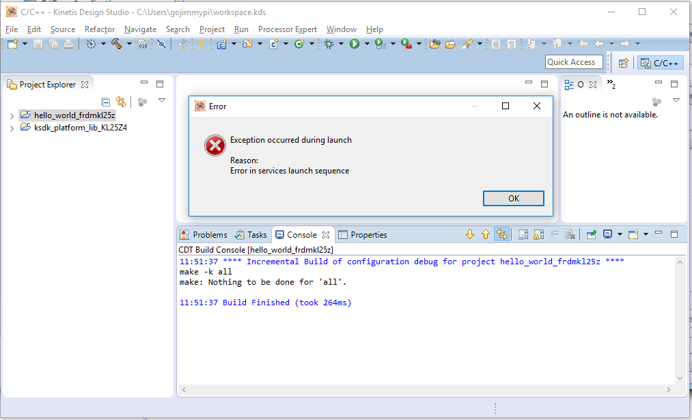Click the Last Edit Location icon
The image size is (692, 420).
click(583, 44)
